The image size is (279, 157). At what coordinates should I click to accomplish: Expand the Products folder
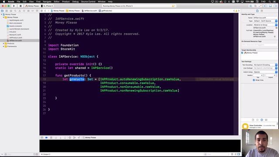3,44
